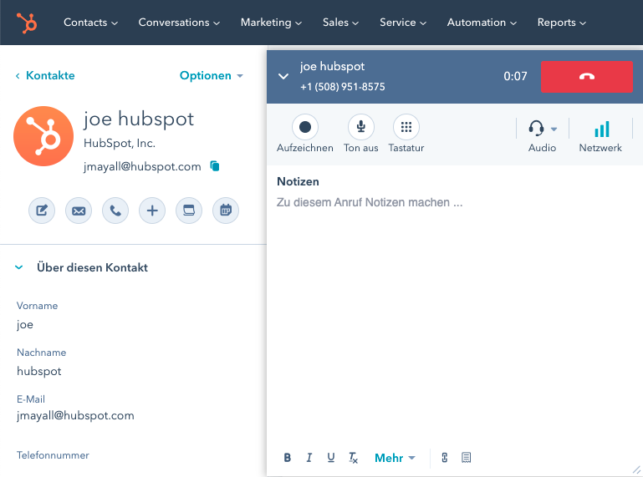This screenshot has height=477, width=643.
Task: Click the HubSpot sprocket logo
Action: coord(27,23)
